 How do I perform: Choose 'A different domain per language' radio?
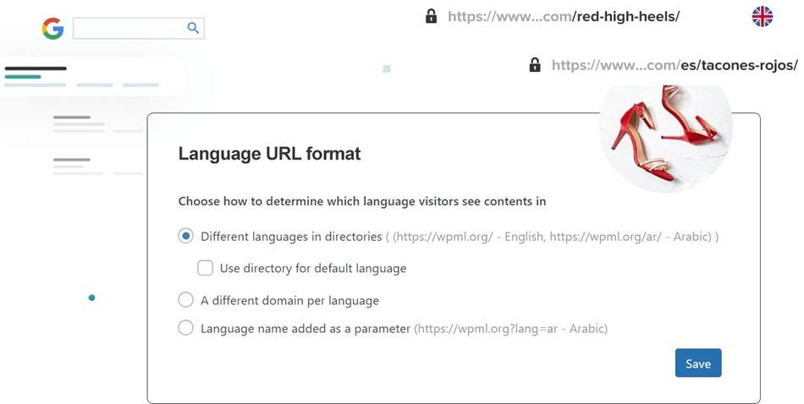click(185, 299)
